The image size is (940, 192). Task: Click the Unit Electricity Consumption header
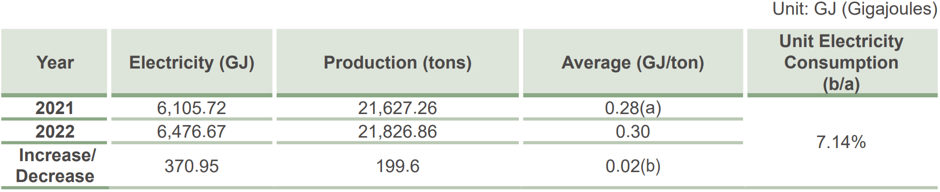(842, 62)
